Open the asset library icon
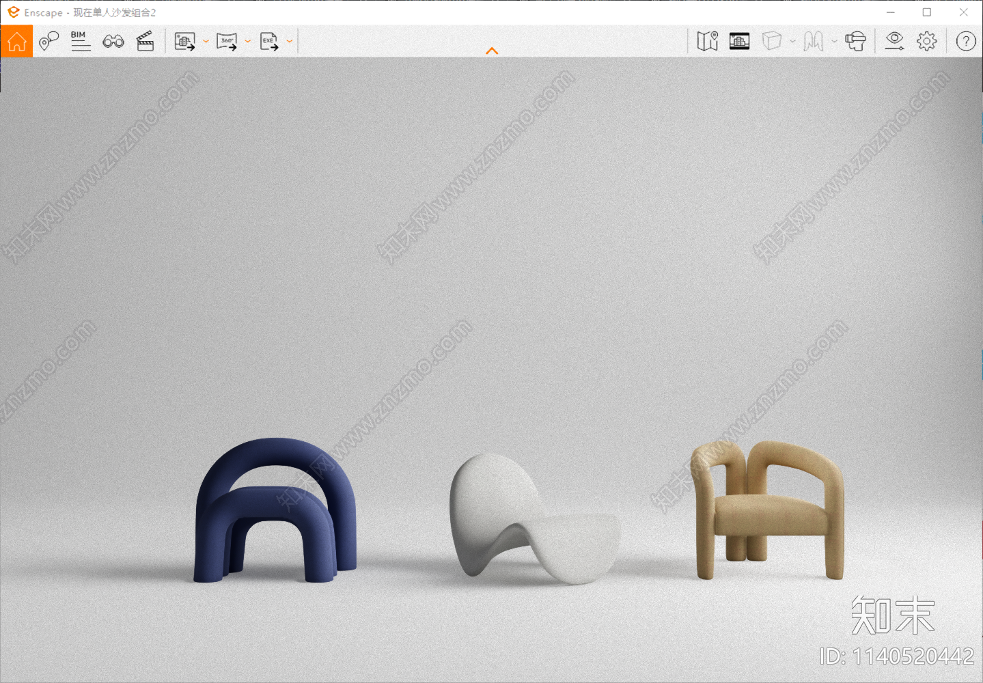The width and height of the screenshot is (983, 683). 740,41
